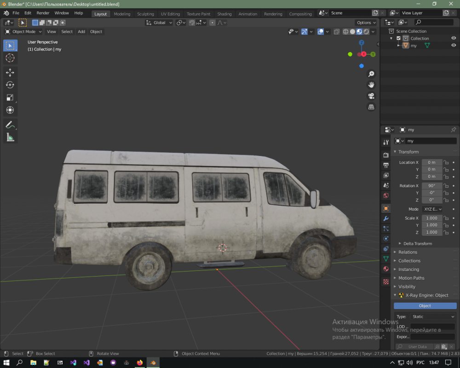Click the X-Ray Engine Object button

425,306
